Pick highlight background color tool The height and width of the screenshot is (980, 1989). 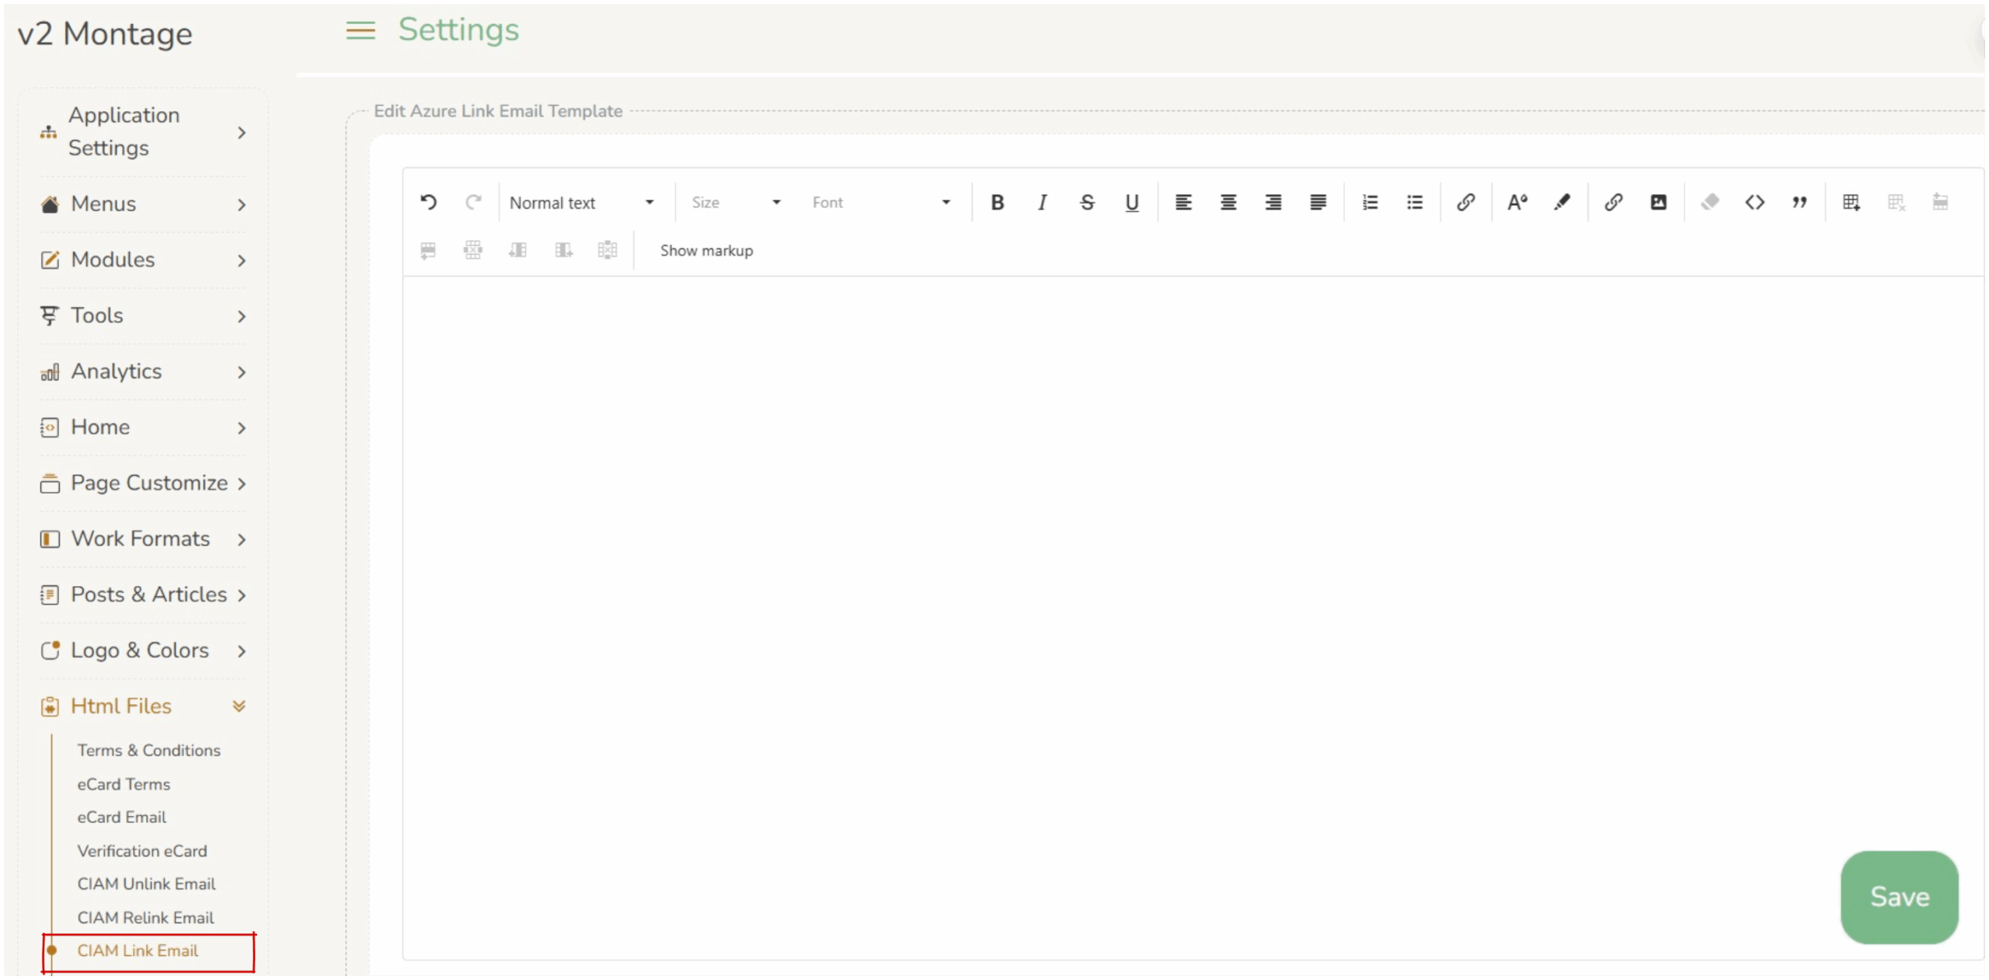[x=1562, y=203]
